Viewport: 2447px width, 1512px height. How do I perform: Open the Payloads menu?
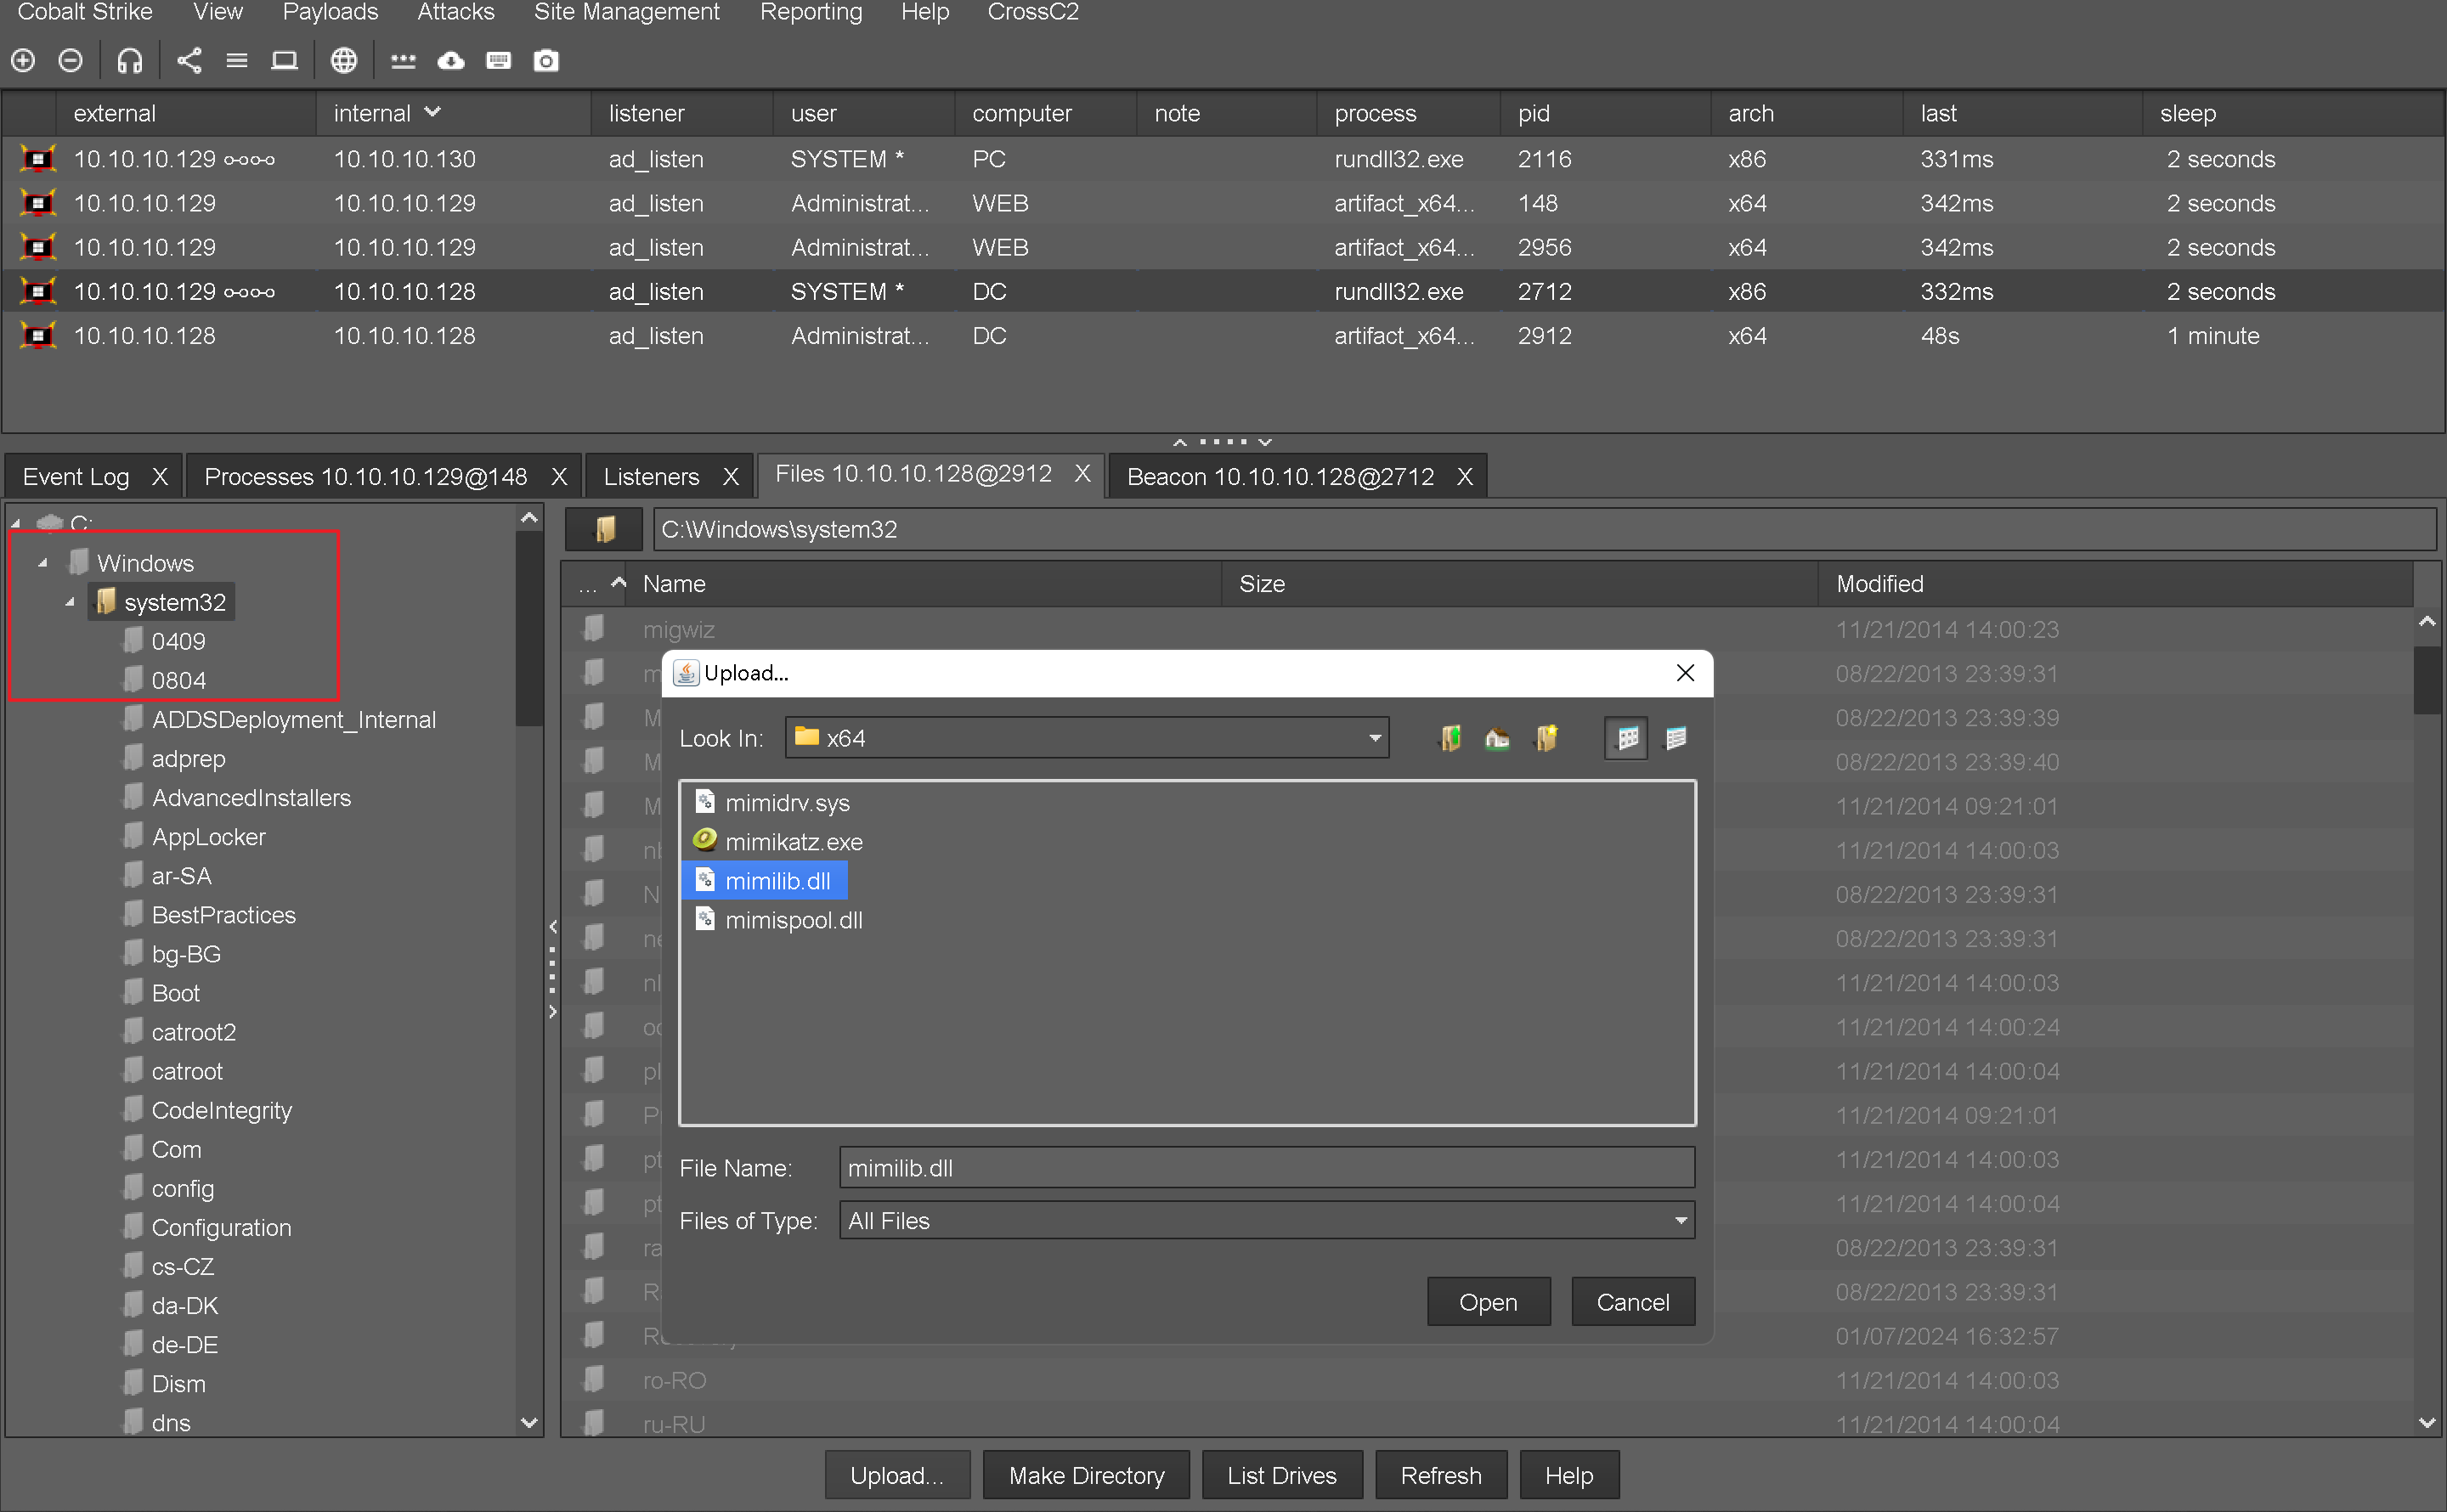tap(330, 12)
